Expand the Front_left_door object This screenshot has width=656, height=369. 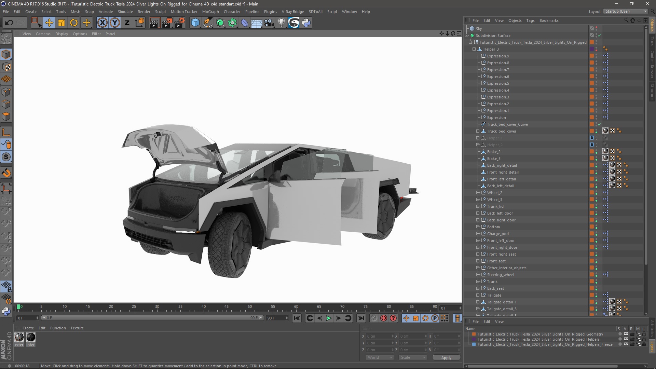[478, 241]
